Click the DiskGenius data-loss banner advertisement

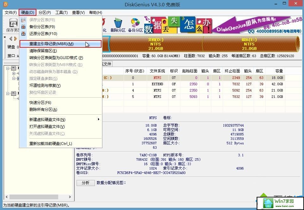[223, 25]
